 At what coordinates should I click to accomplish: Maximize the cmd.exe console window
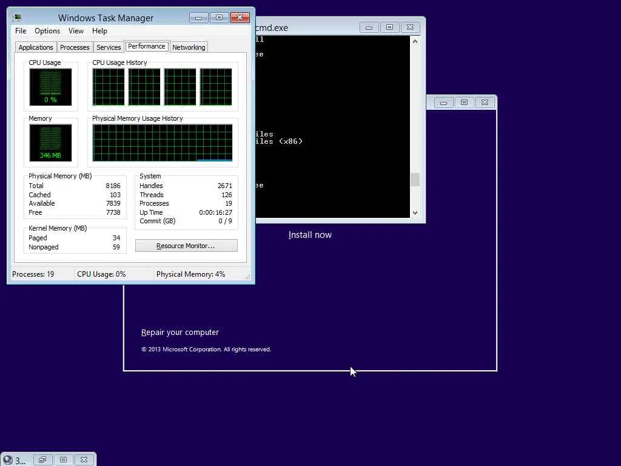point(389,27)
